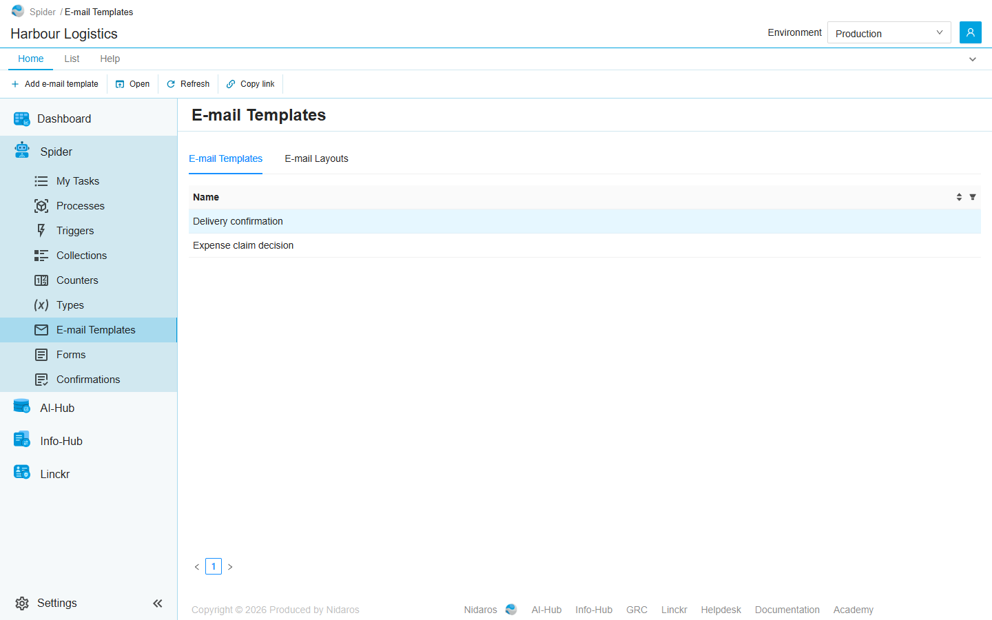
Task: Go to next page arrow
Action: click(230, 567)
